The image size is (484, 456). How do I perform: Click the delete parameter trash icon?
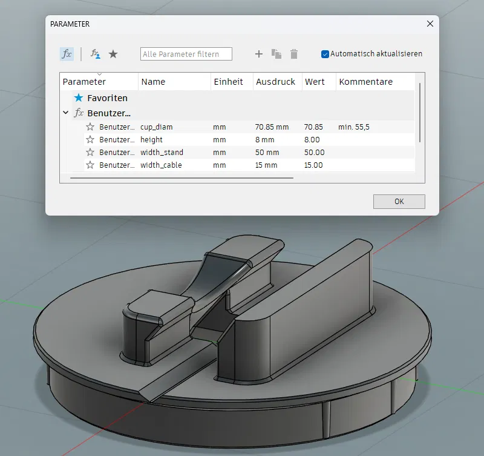point(294,54)
